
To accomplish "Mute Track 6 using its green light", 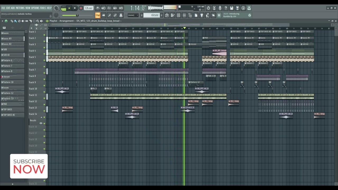I will [x=44, y=66].
